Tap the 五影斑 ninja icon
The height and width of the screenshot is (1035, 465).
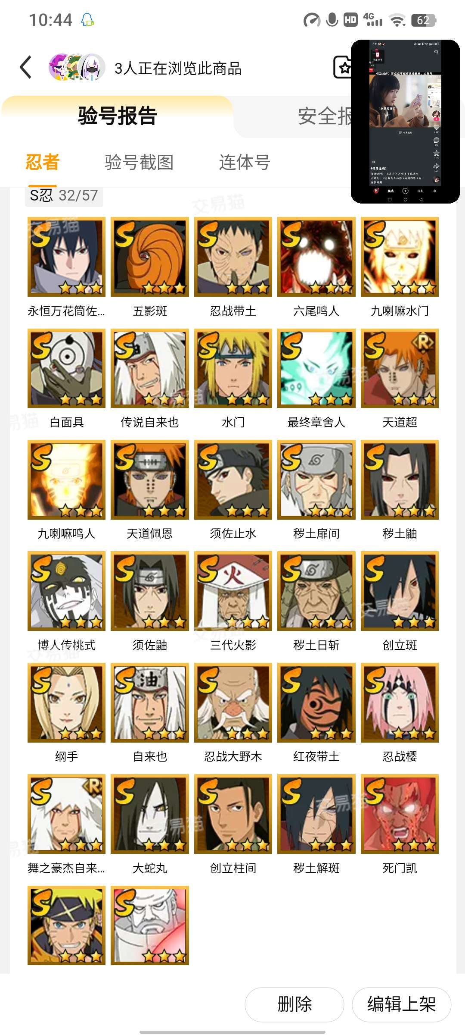click(150, 257)
